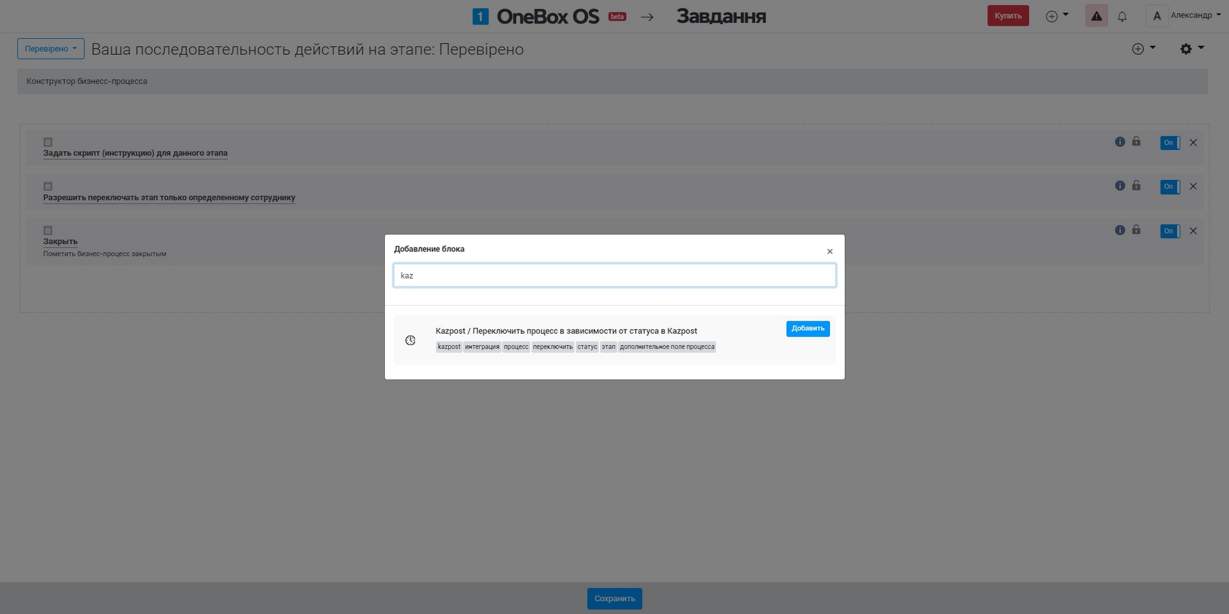Remove the Закрыть block with X icon
Image resolution: width=1229 pixels, height=614 pixels.
[1193, 231]
